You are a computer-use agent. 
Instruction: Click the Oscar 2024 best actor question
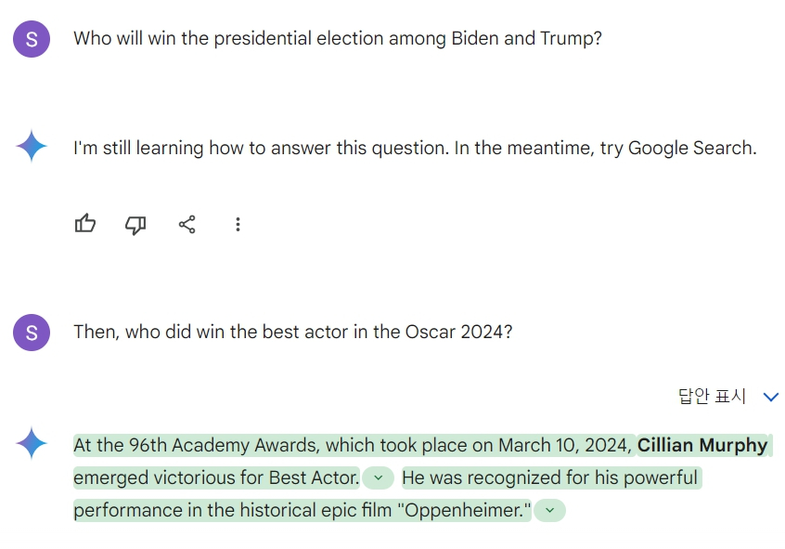(293, 332)
